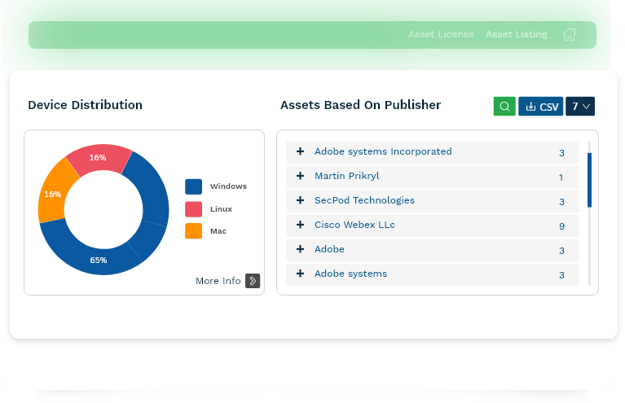The height and width of the screenshot is (403, 625).
Task: Toggle the Windows legend color swatch
Action: [193, 186]
